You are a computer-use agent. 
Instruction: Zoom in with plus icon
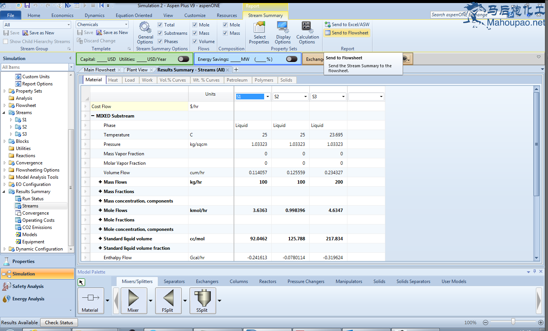pos(541,322)
